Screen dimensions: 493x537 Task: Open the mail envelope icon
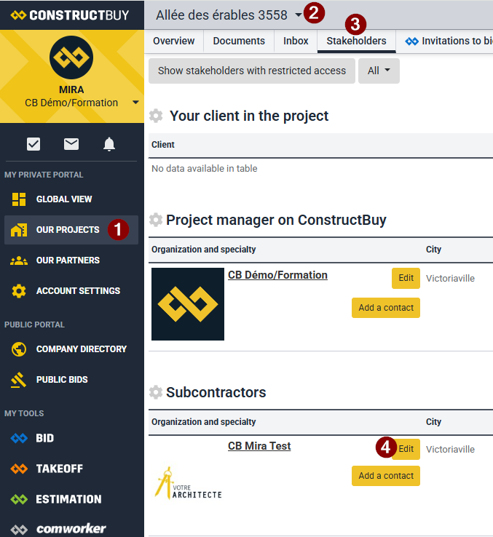(x=71, y=144)
